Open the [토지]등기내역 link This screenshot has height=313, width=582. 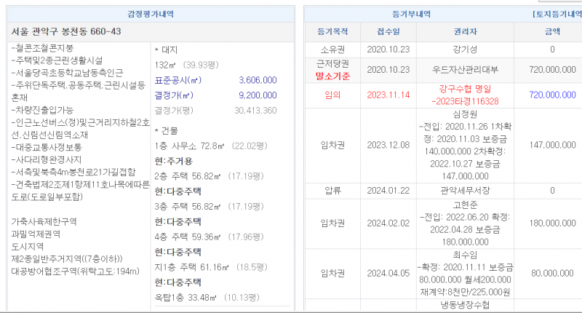(551, 14)
